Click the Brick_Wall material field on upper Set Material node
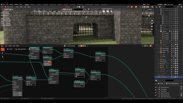Screen dimensions: 183x103 [x=100, y=60]
